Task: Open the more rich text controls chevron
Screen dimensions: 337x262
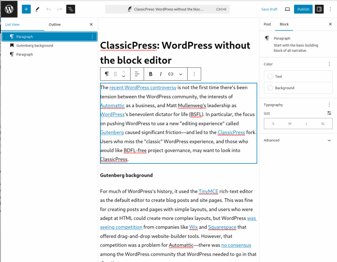Action: 180,74
